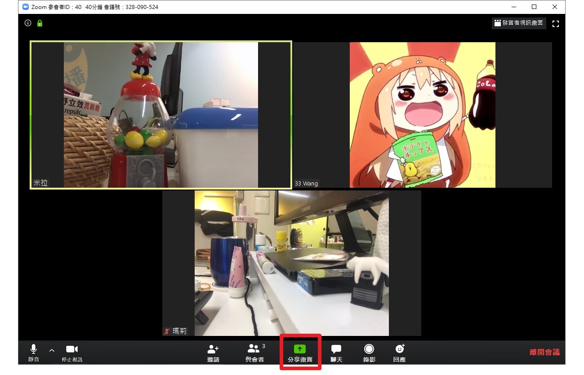The image size is (584, 375).
Task: Click the 米拉 name label
Action: [x=40, y=183]
